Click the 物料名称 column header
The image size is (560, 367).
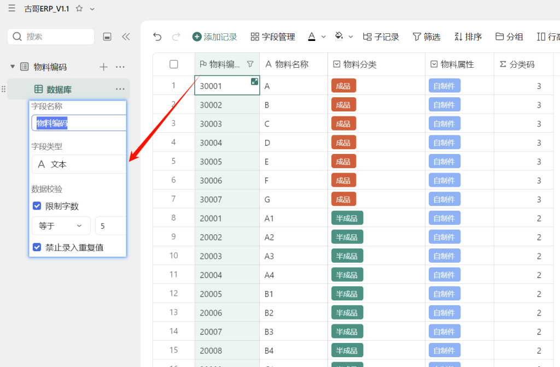pos(294,64)
